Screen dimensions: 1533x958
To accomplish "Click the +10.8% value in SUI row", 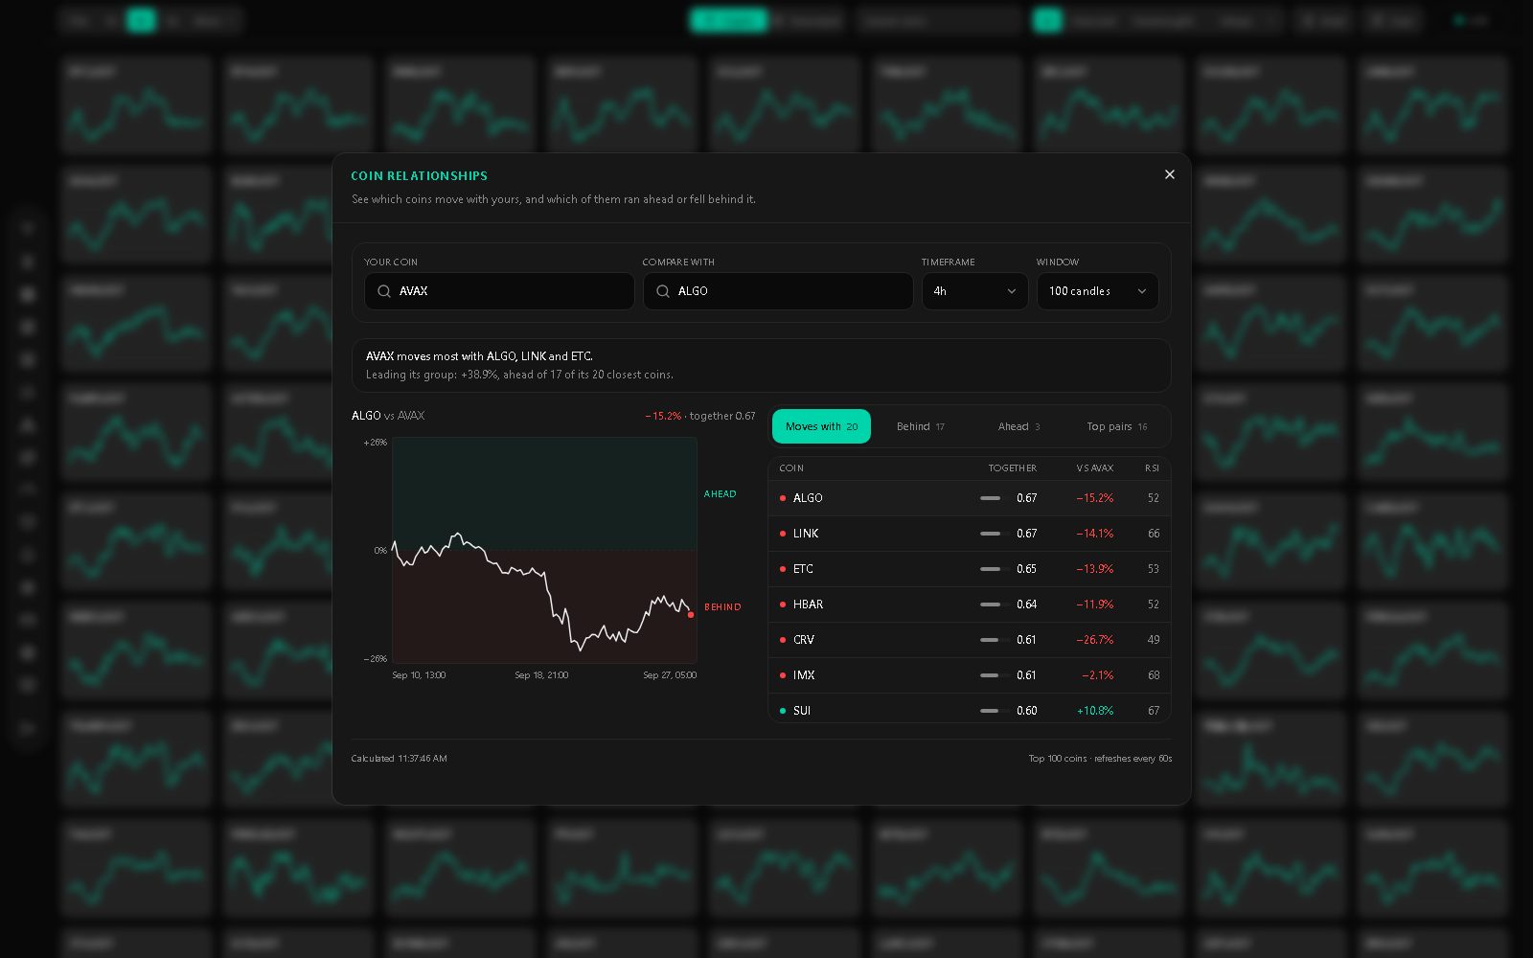I will [1095, 711].
